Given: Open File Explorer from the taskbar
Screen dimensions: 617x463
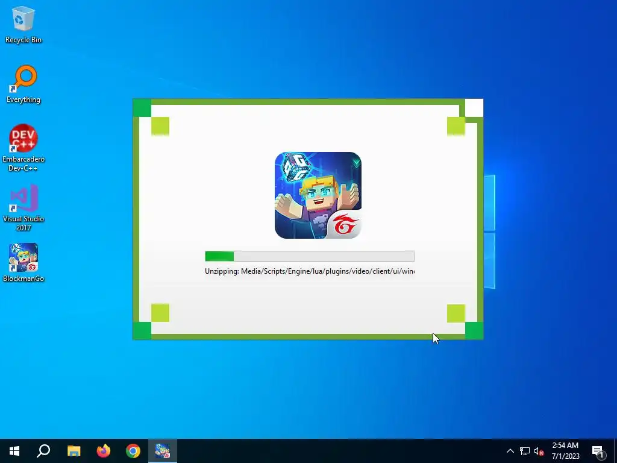Looking at the screenshot, I should 74,451.
